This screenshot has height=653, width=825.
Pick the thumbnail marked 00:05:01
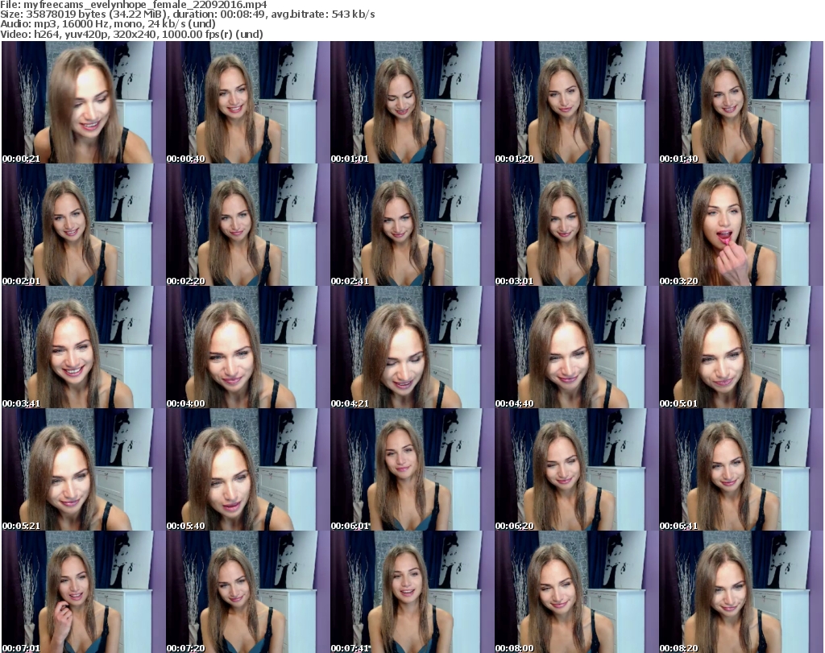click(x=740, y=347)
